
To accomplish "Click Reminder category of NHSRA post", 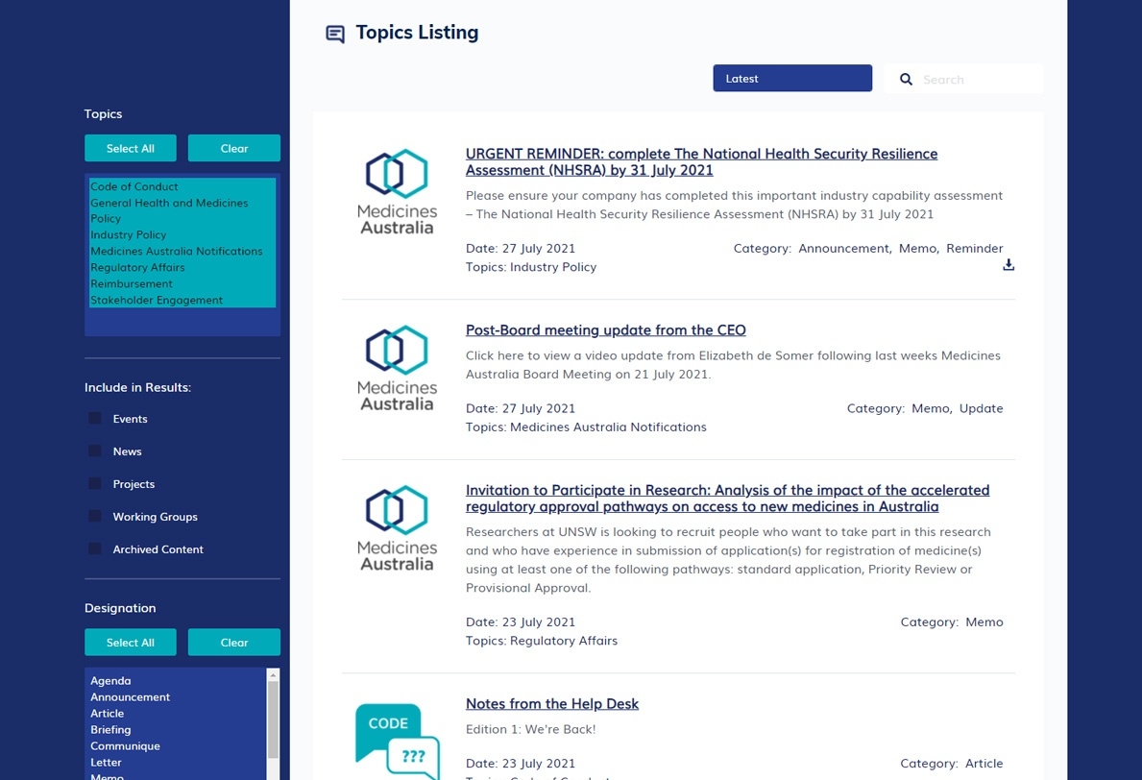I will click(x=975, y=249).
